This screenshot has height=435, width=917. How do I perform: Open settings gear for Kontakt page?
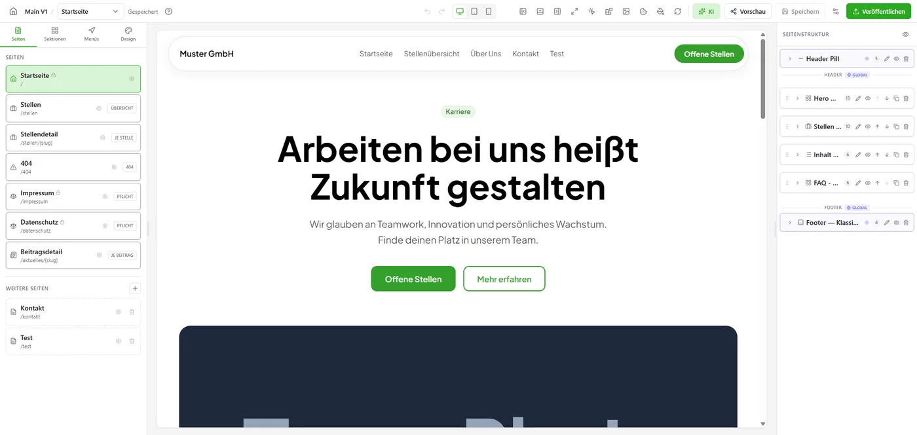pyautogui.click(x=119, y=312)
